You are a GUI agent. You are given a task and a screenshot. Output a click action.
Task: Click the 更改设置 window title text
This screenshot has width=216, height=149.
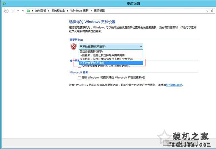coord(134,3)
